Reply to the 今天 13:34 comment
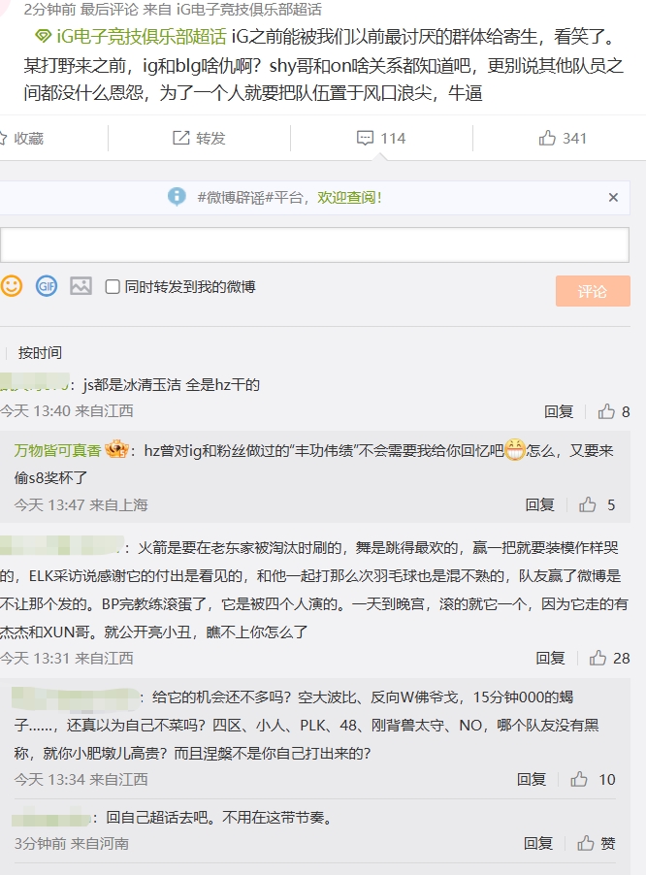 pos(532,780)
